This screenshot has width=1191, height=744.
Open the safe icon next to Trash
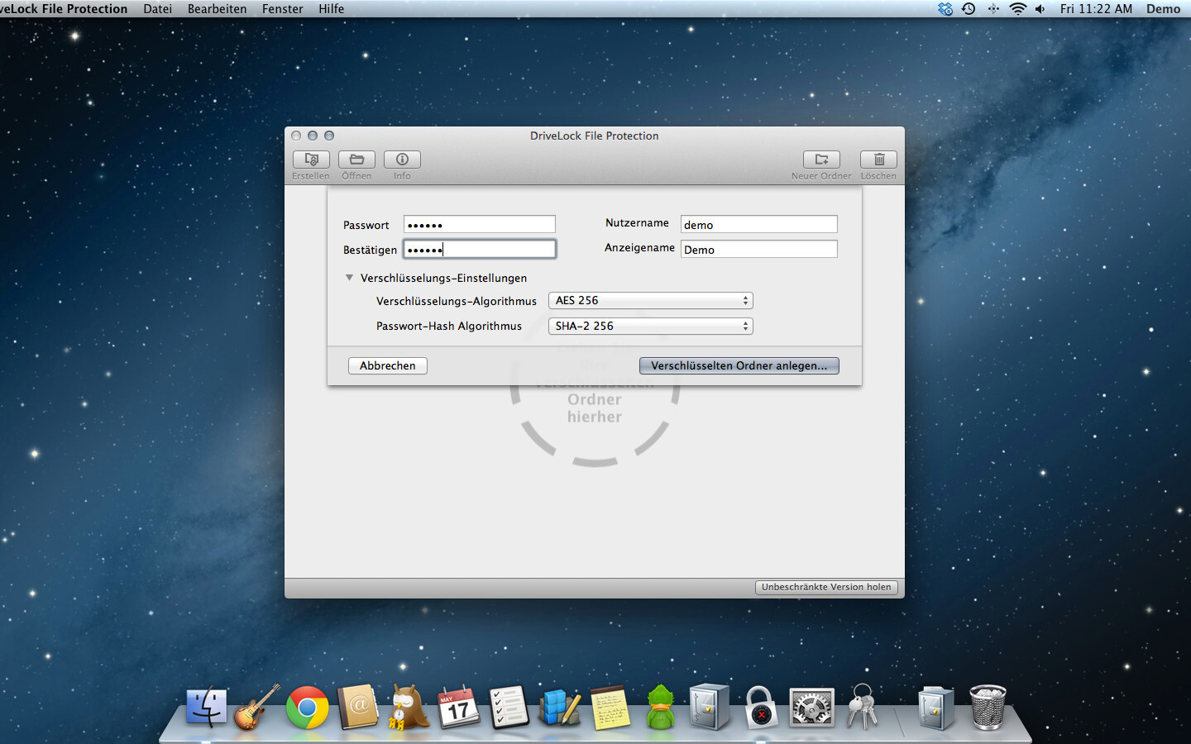[x=935, y=708]
